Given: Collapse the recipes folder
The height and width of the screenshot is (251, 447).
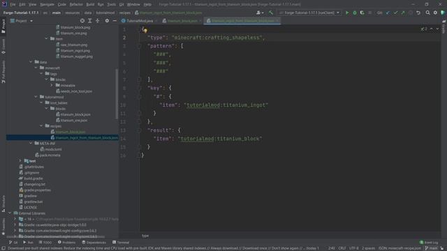Looking at the screenshot, I should [x=41, y=125].
